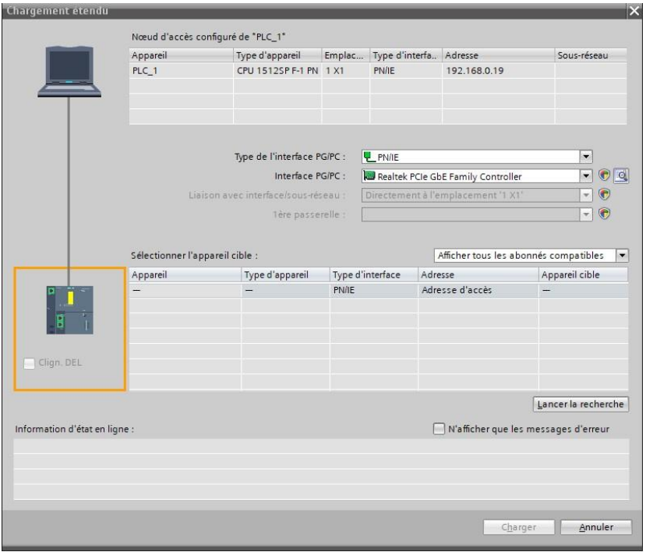The width and height of the screenshot is (646, 552).
Task: Click 192.168.0.19 address cell
Action: click(x=498, y=70)
